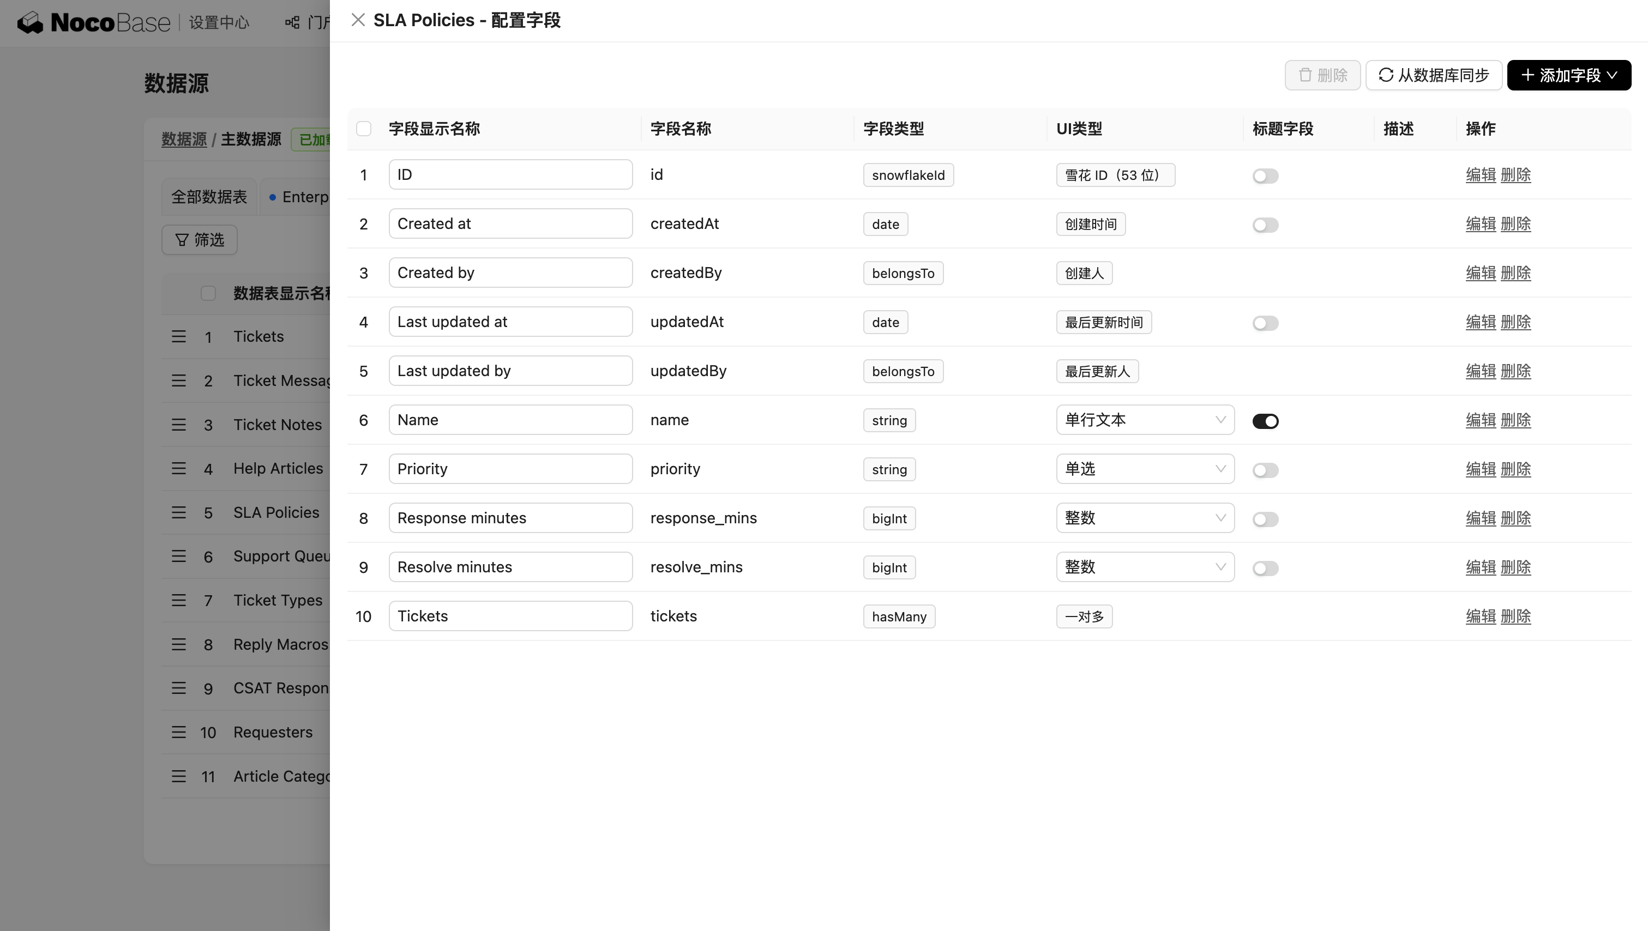Click 删除 for the id field
Viewport: 1648px width, 931px height.
point(1515,174)
